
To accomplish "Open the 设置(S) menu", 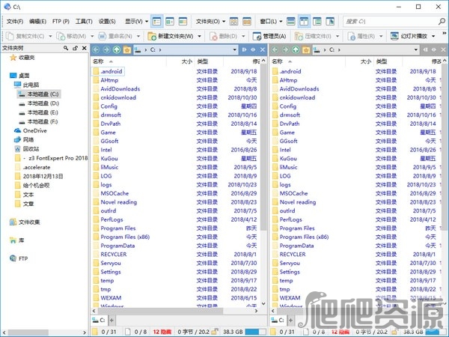I will (107, 22).
